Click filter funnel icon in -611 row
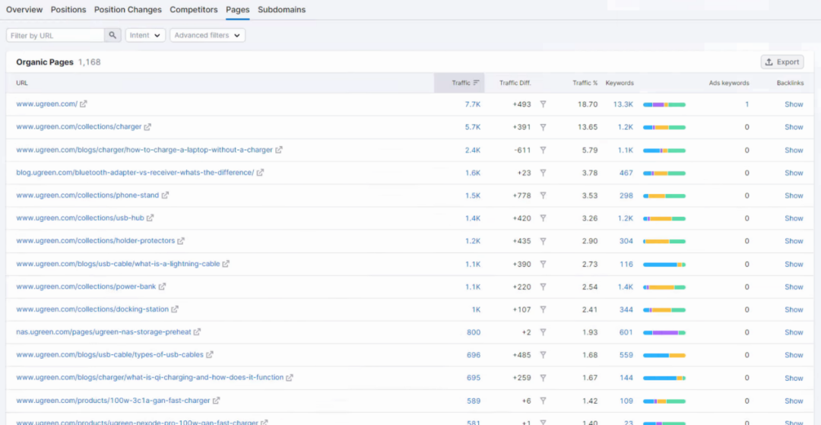821x425 pixels. click(x=543, y=150)
